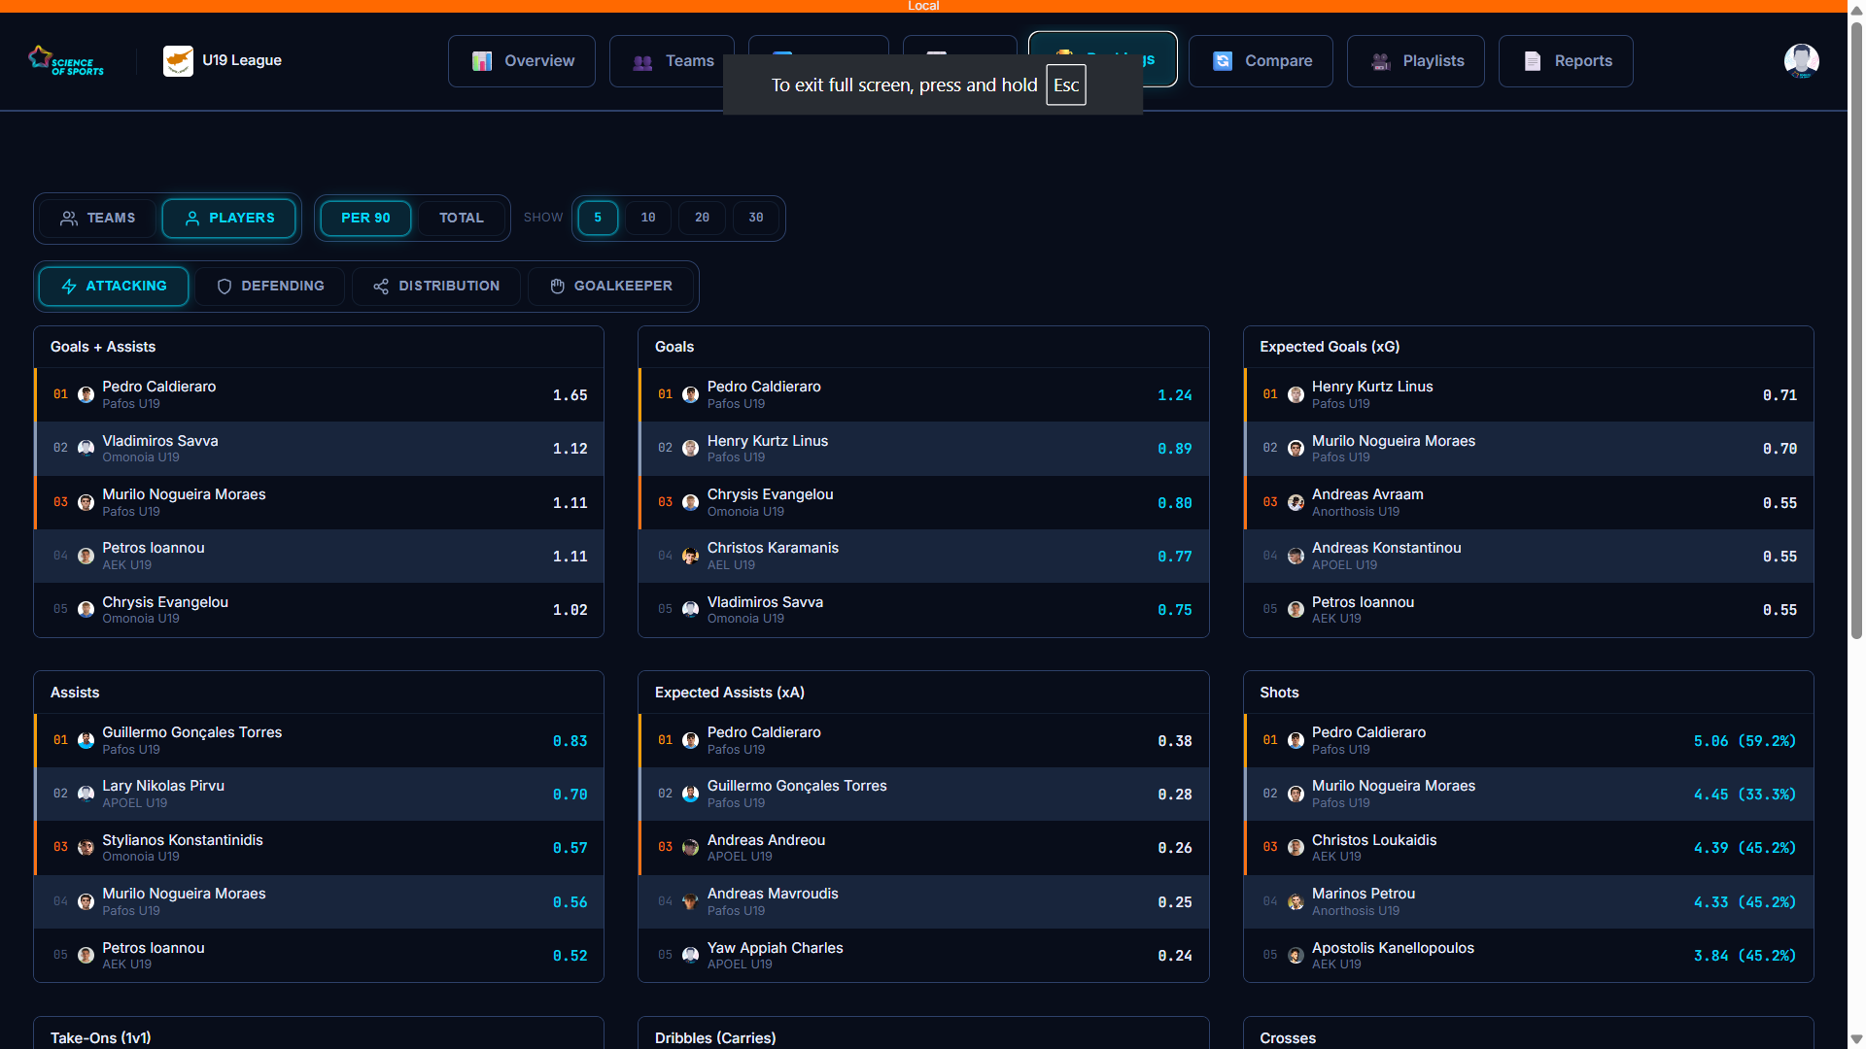Click the Compare swap icon
Screen dimensions: 1866x1049
[x=1223, y=61]
